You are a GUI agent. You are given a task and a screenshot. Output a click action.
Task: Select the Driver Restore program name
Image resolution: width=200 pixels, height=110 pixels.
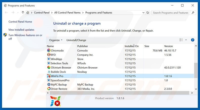pos(59,89)
